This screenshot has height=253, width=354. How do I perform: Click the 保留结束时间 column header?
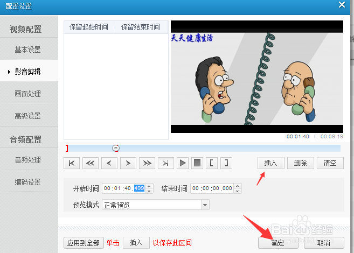[x=141, y=27]
